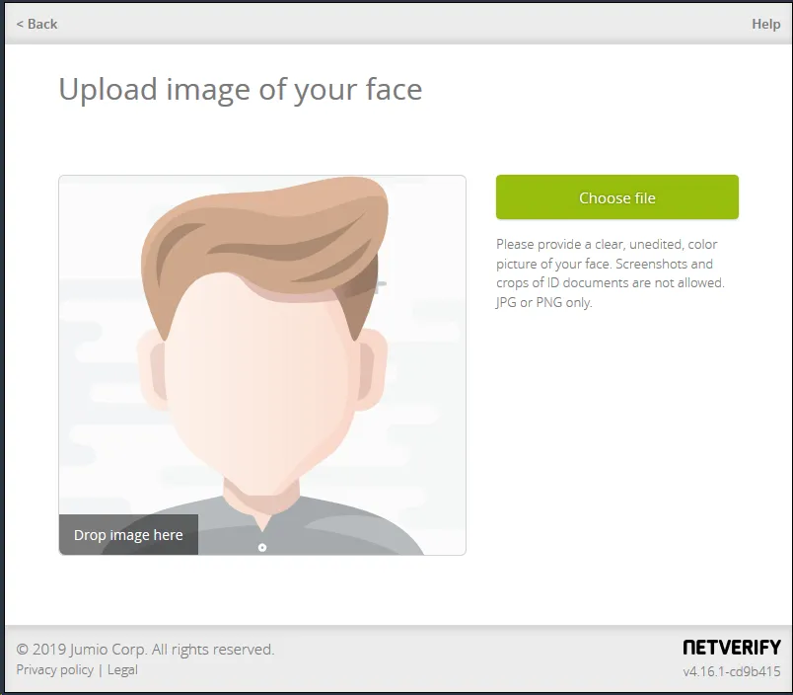Click the white dot on avatar collar

pos(262,547)
